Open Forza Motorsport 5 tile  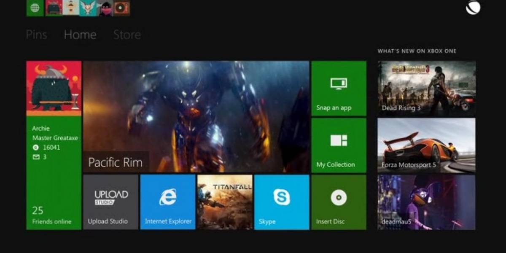click(427, 145)
